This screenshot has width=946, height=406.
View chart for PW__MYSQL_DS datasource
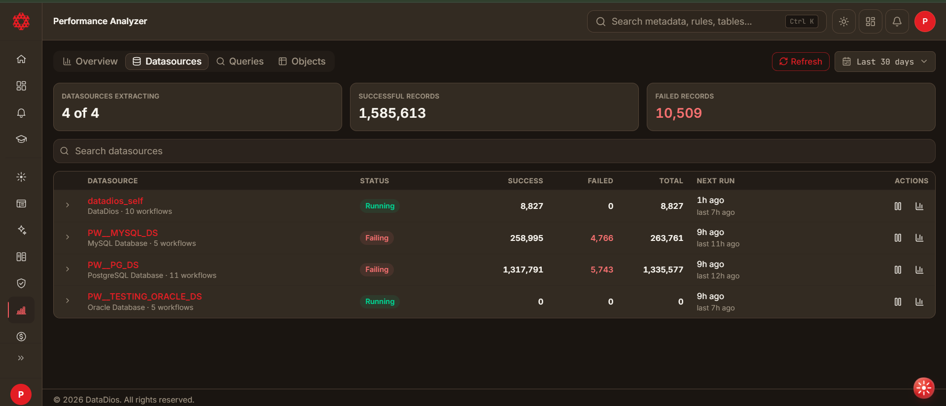(x=919, y=238)
